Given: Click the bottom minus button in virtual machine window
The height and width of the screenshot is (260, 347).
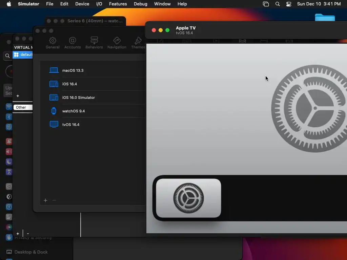Looking at the screenshot, I should 28,234.
